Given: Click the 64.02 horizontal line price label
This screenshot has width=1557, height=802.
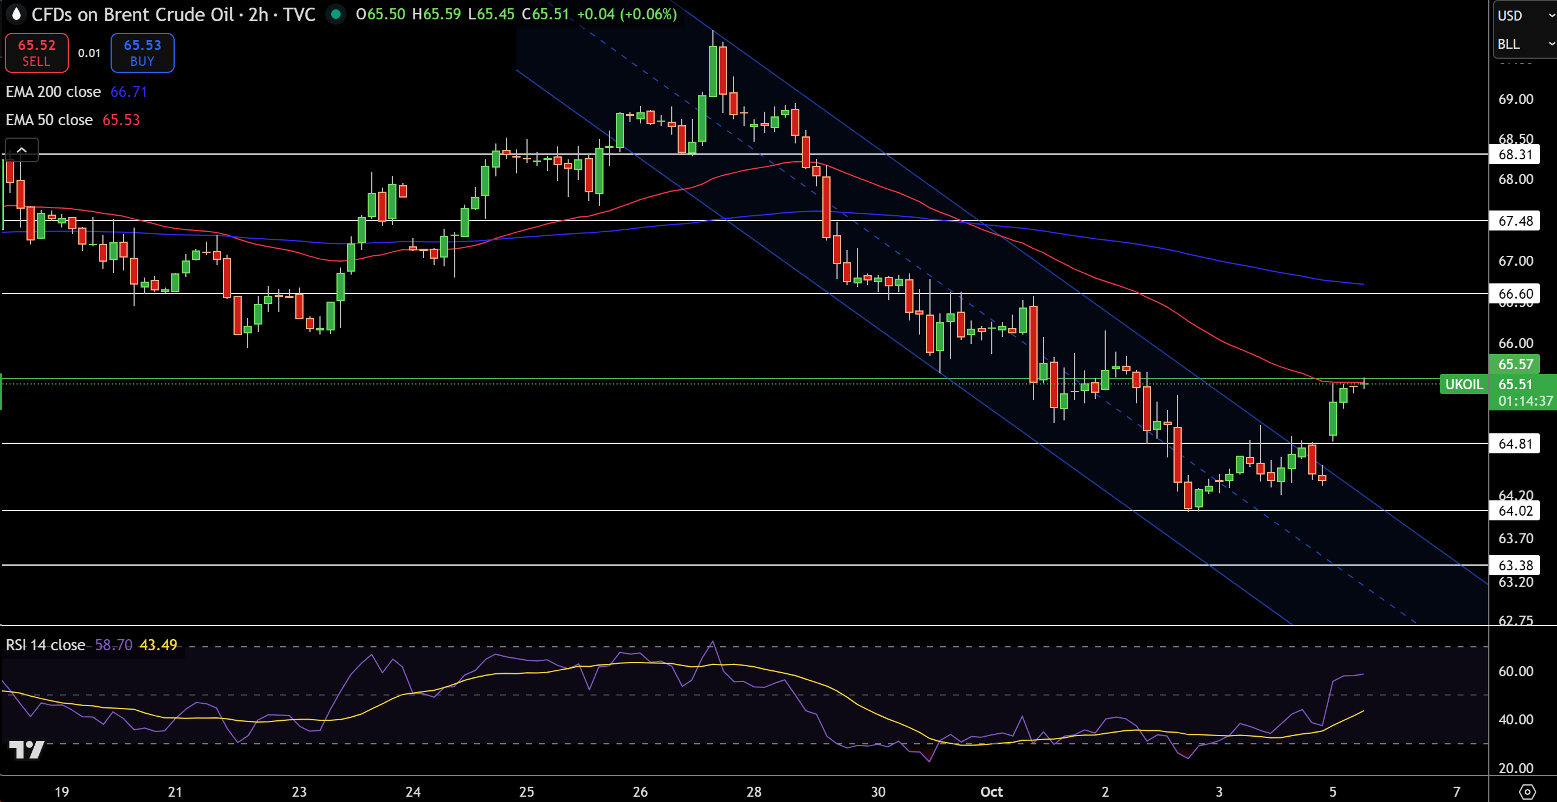Looking at the screenshot, I should (1515, 511).
